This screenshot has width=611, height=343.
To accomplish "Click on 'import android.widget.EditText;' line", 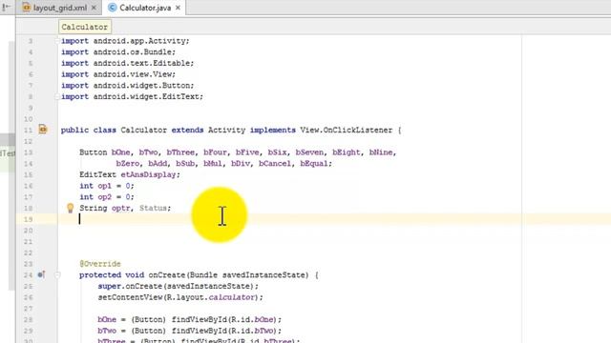I will point(132,96).
